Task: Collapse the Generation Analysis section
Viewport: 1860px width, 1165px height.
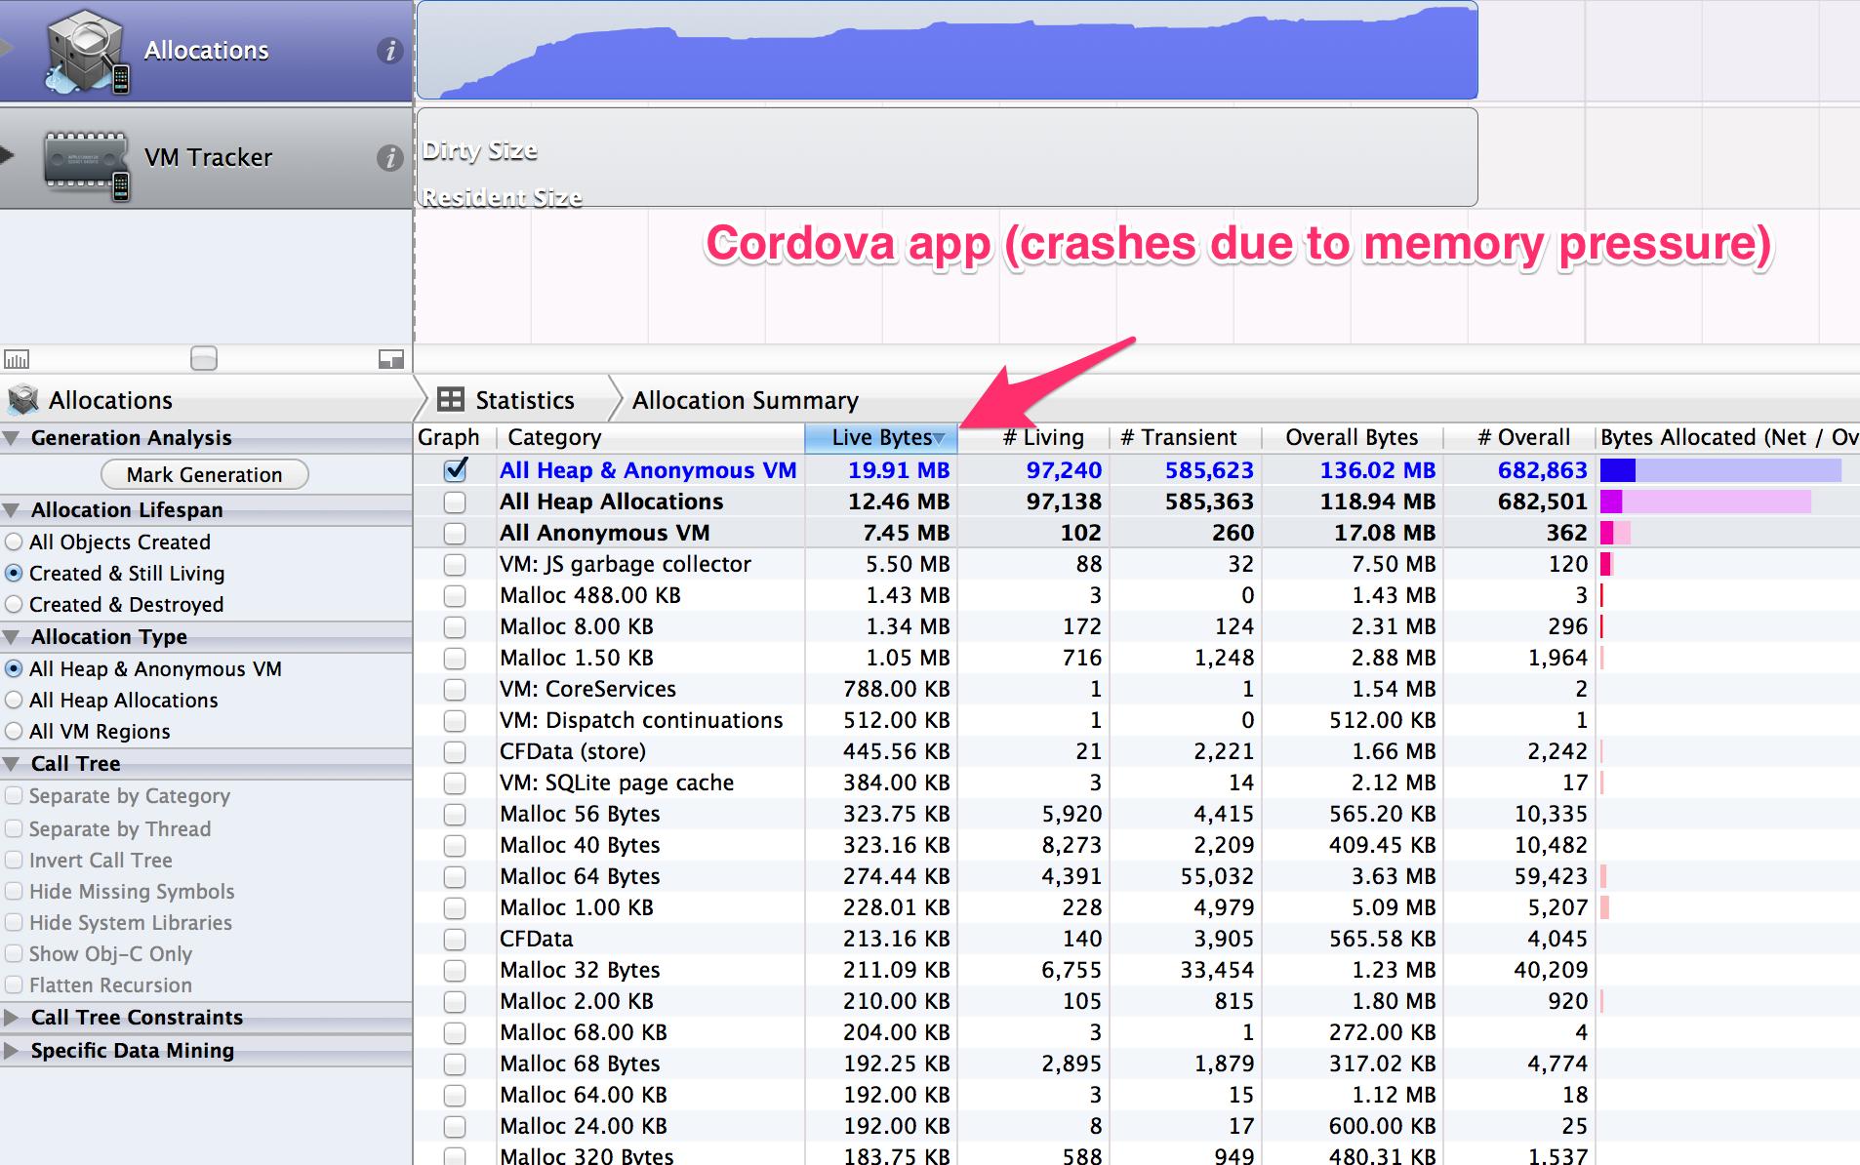Action: click(x=11, y=438)
